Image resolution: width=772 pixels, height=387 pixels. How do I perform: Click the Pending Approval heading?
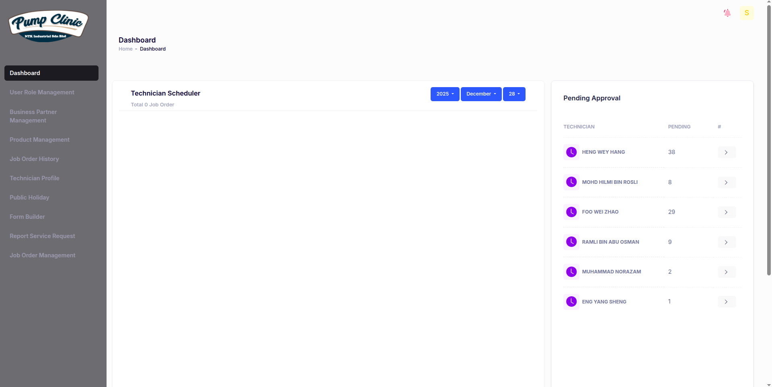click(591, 98)
